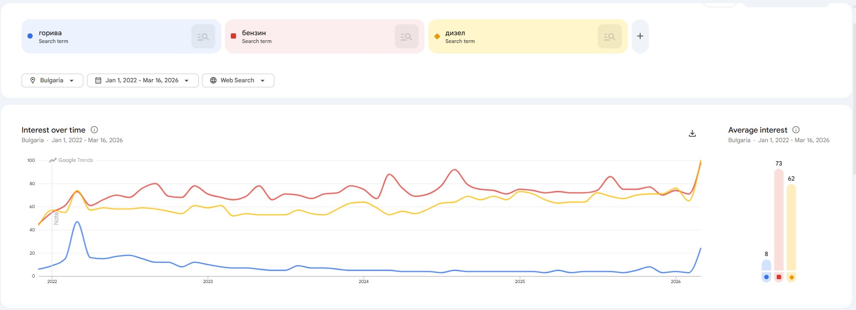Open the Bulgaria region dropdown
Image resolution: width=856 pixels, height=310 pixels.
tap(52, 80)
